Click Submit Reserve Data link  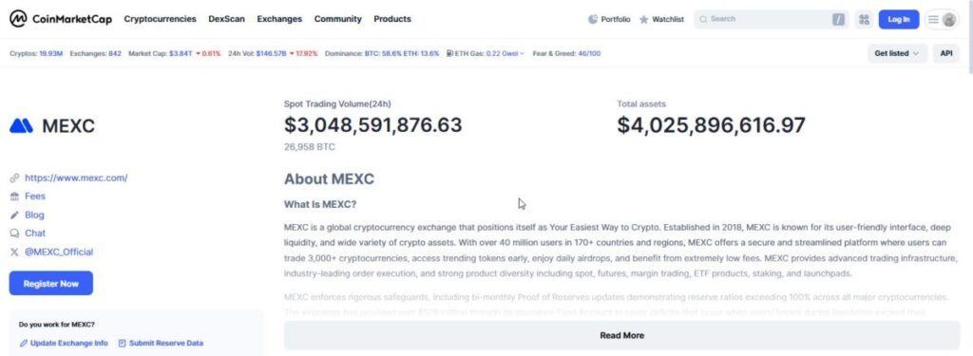[165, 343]
